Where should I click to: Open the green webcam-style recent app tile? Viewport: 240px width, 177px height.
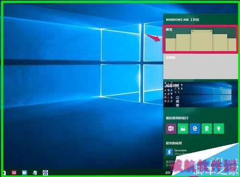(207, 129)
